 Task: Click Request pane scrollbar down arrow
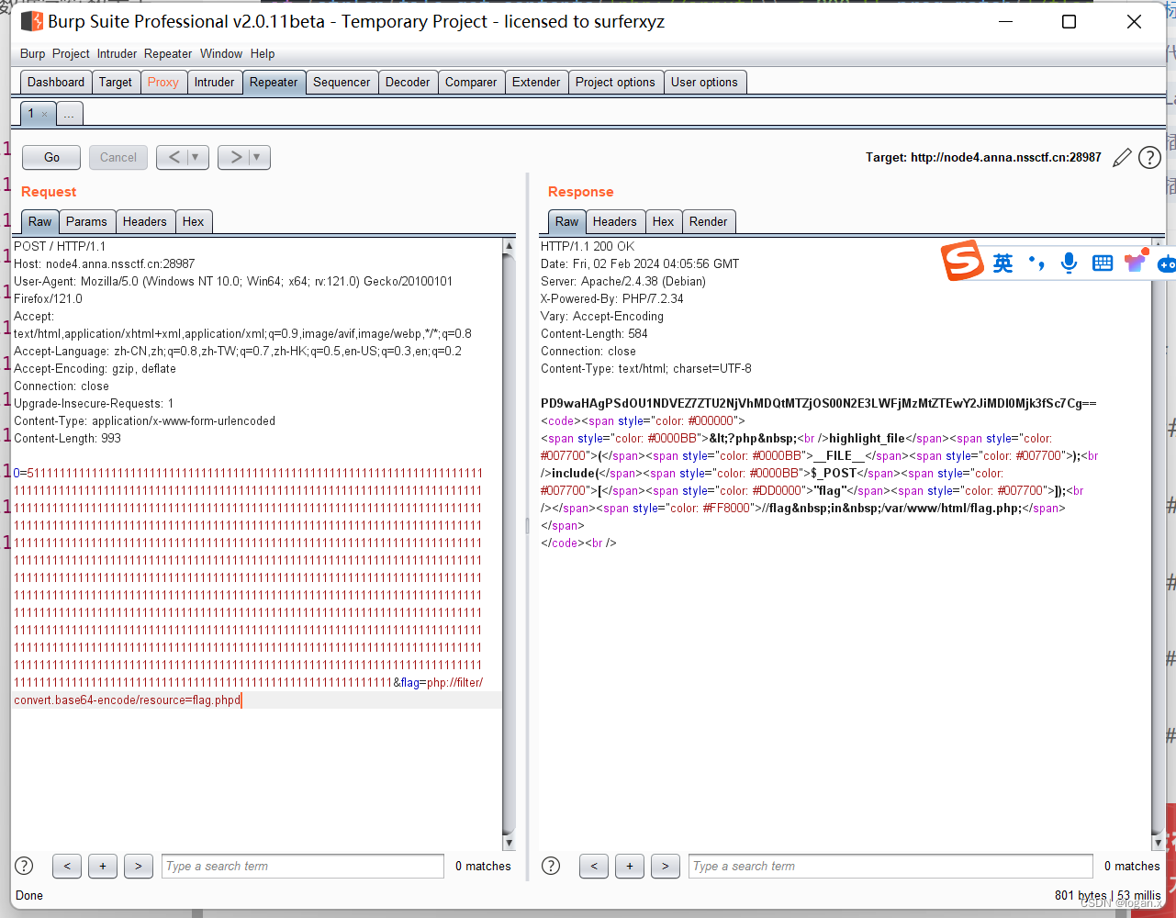pyautogui.click(x=510, y=843)
